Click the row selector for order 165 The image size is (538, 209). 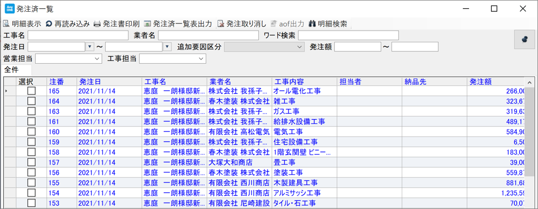10,91
